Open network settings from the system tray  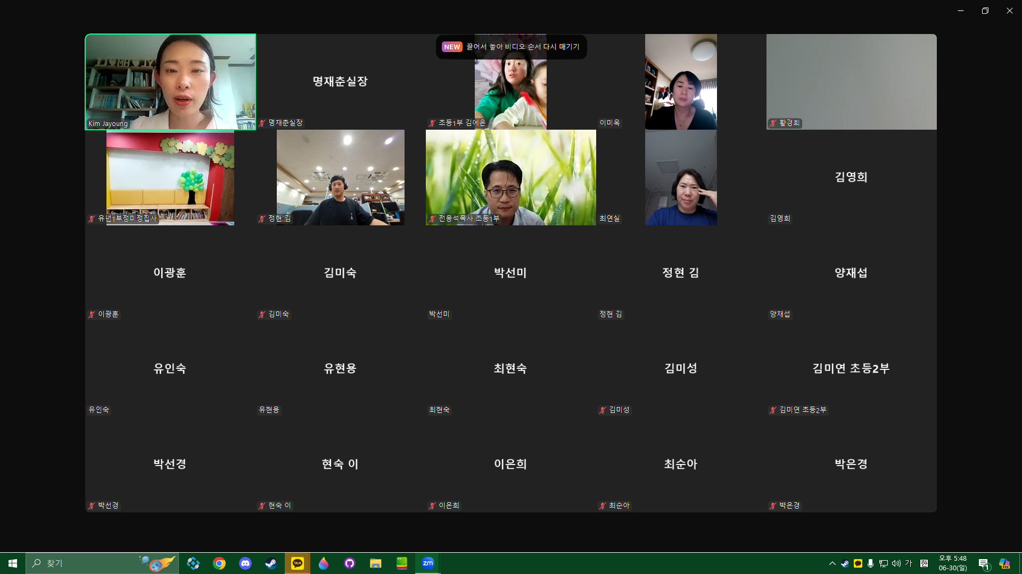[x=884, y=563]
